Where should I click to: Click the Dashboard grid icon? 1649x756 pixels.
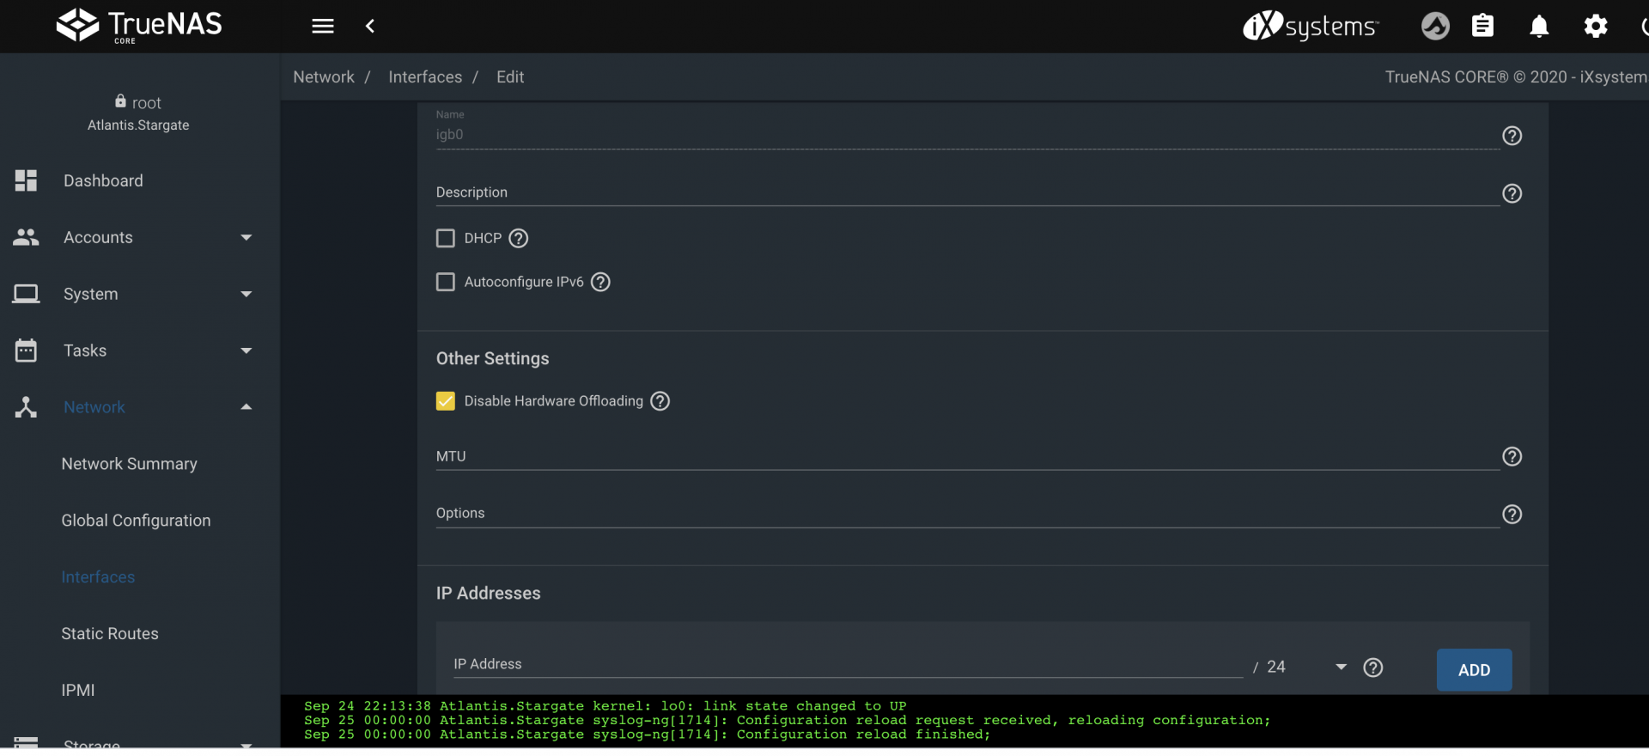(x=26, y=180)
